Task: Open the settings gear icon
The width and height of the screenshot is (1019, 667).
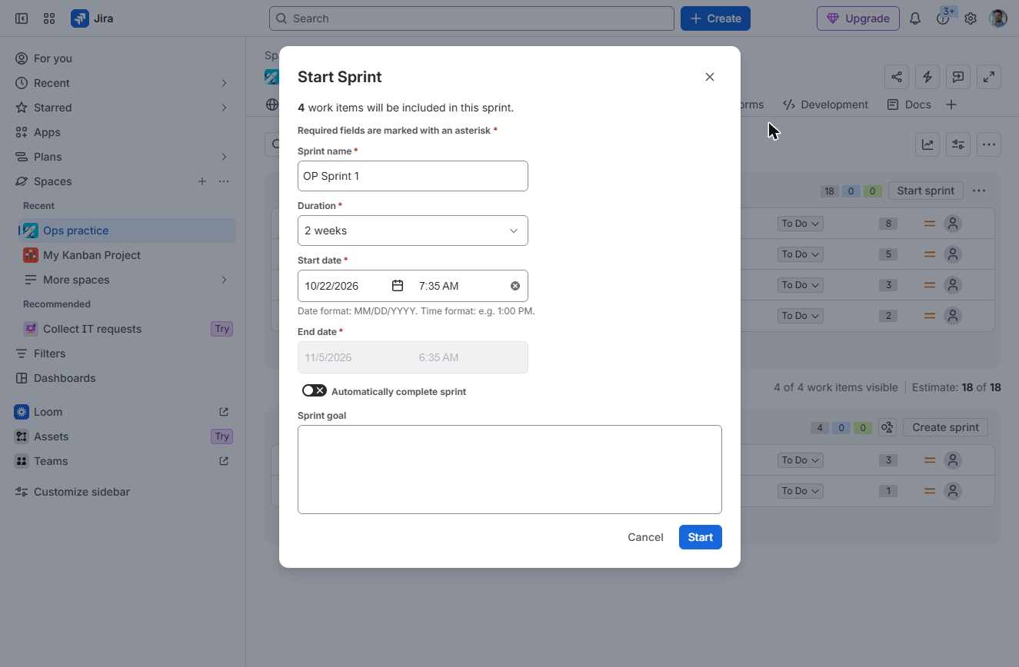Action: click(971, 18)
